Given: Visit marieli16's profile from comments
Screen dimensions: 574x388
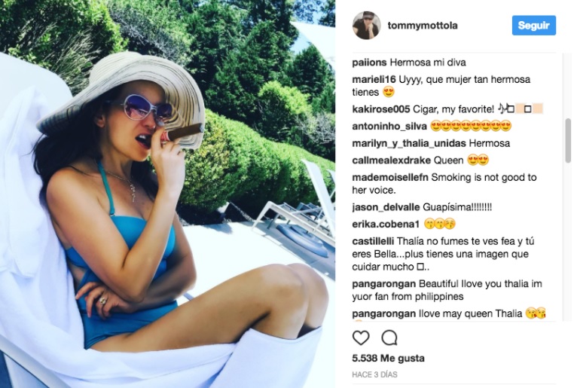Looking at the screenshot, I should tap(374, 79).
